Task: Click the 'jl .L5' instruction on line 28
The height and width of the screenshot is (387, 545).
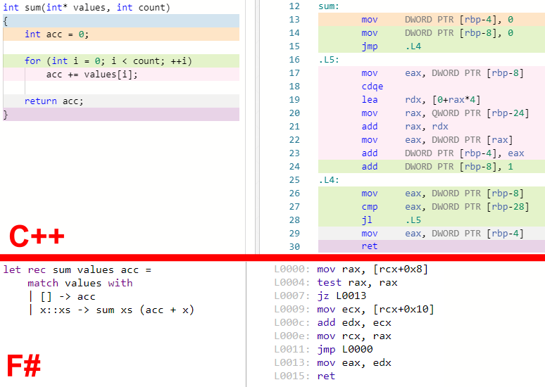Action: [x=391, y=220]
